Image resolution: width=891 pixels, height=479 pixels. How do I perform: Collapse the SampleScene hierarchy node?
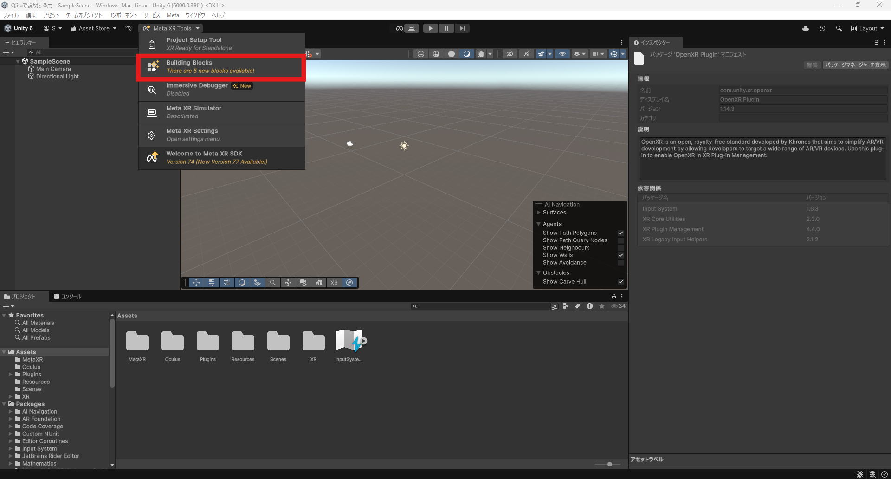pos(18,61)
